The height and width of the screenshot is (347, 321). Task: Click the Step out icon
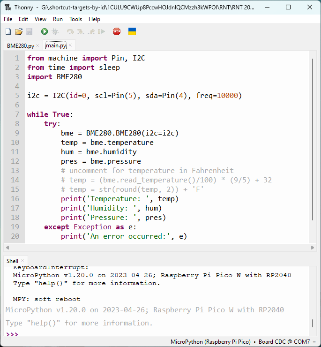(91, 31)
